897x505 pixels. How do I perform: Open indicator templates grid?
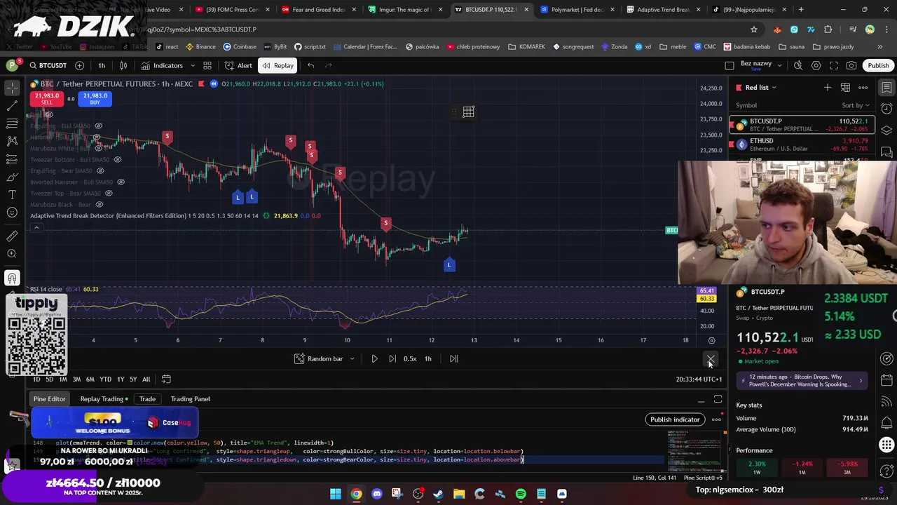click(207, 65)
